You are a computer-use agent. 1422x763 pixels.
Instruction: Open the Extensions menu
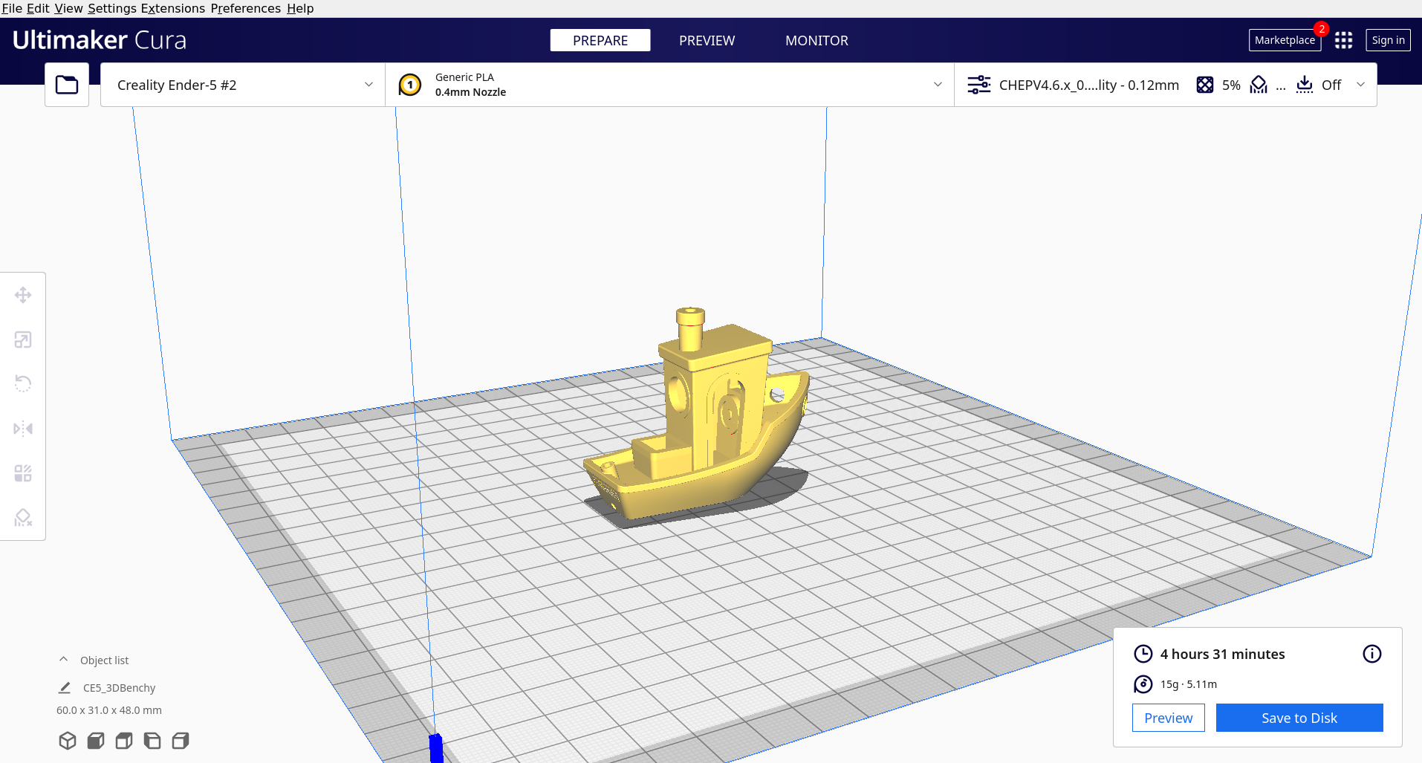coord(173,8)
